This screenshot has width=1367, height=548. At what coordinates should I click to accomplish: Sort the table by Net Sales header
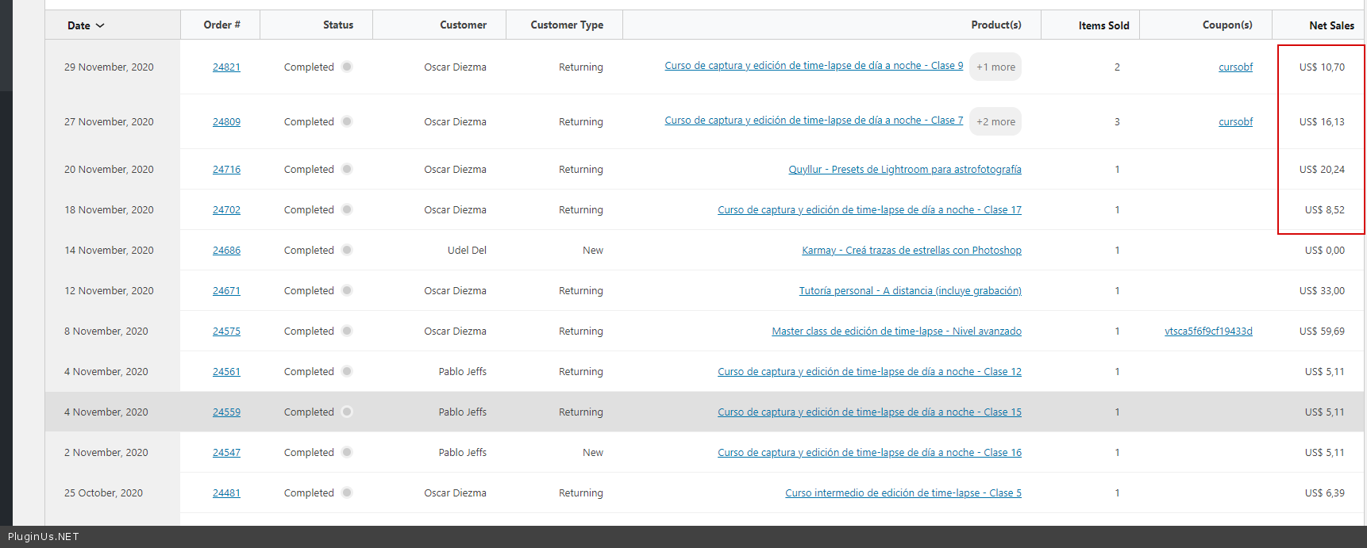1331,25
